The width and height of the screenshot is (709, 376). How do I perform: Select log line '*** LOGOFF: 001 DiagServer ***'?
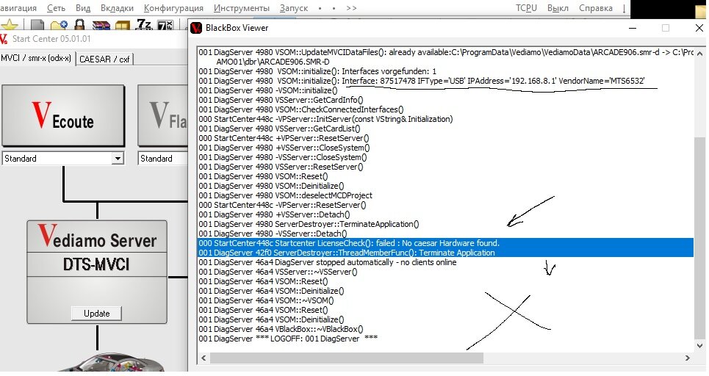tap(445, 339)
